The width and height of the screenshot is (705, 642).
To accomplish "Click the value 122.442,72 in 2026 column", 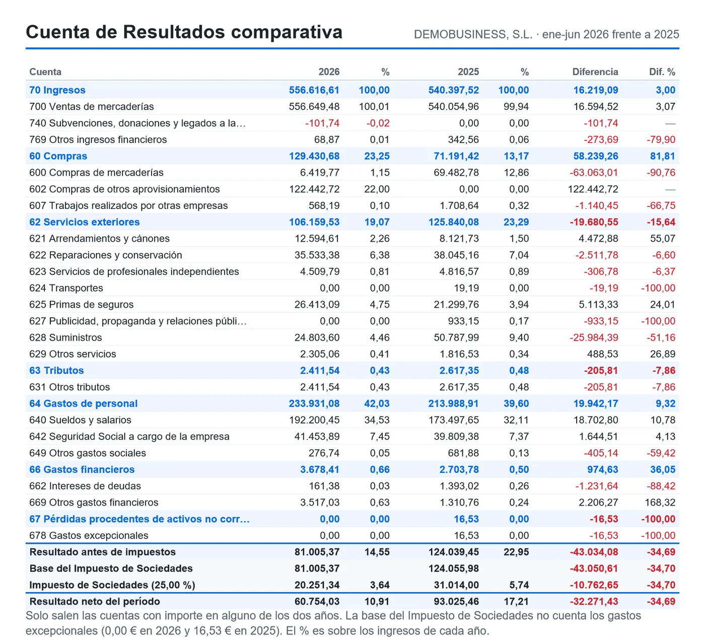I will pos(314,189).
